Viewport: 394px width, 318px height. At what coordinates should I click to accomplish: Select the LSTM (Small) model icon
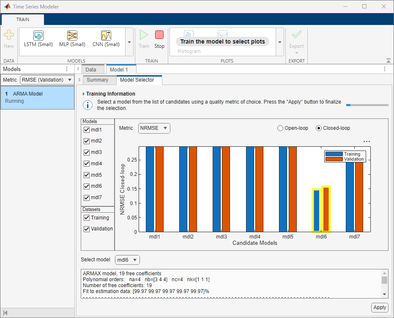click(x=38, y=36)
